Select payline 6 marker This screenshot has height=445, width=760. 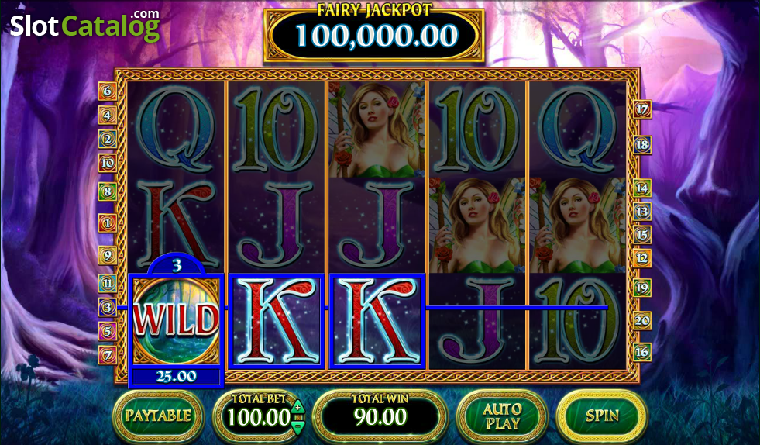click(x=107, y=91)
